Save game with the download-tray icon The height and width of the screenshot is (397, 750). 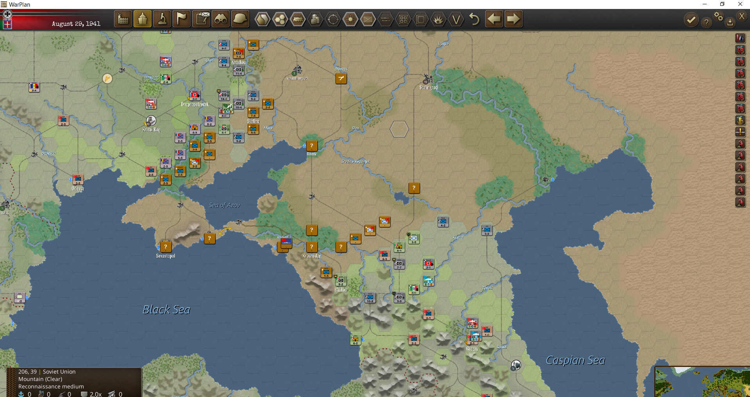click(x=730, y=23)
